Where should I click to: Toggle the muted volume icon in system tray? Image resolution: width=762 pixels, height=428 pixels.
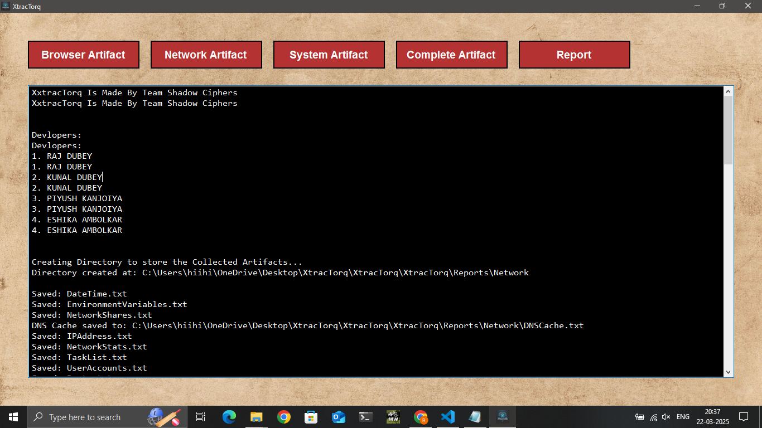coord(666,417)
